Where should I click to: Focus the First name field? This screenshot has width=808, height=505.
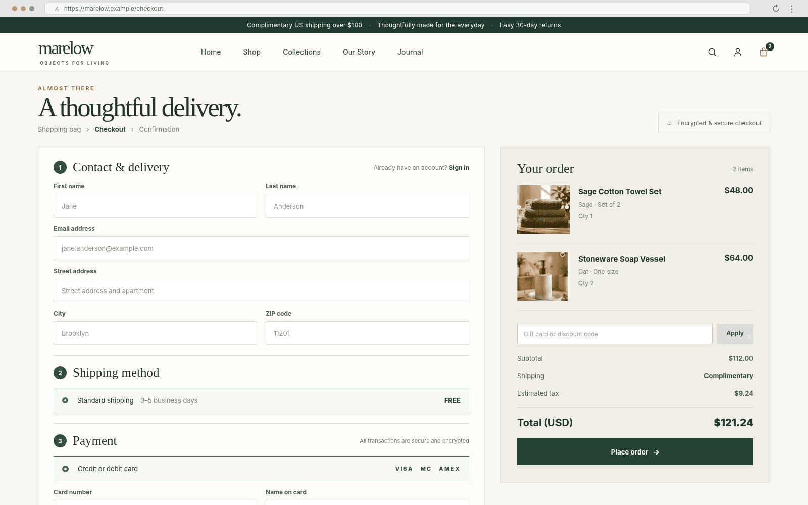155,206
